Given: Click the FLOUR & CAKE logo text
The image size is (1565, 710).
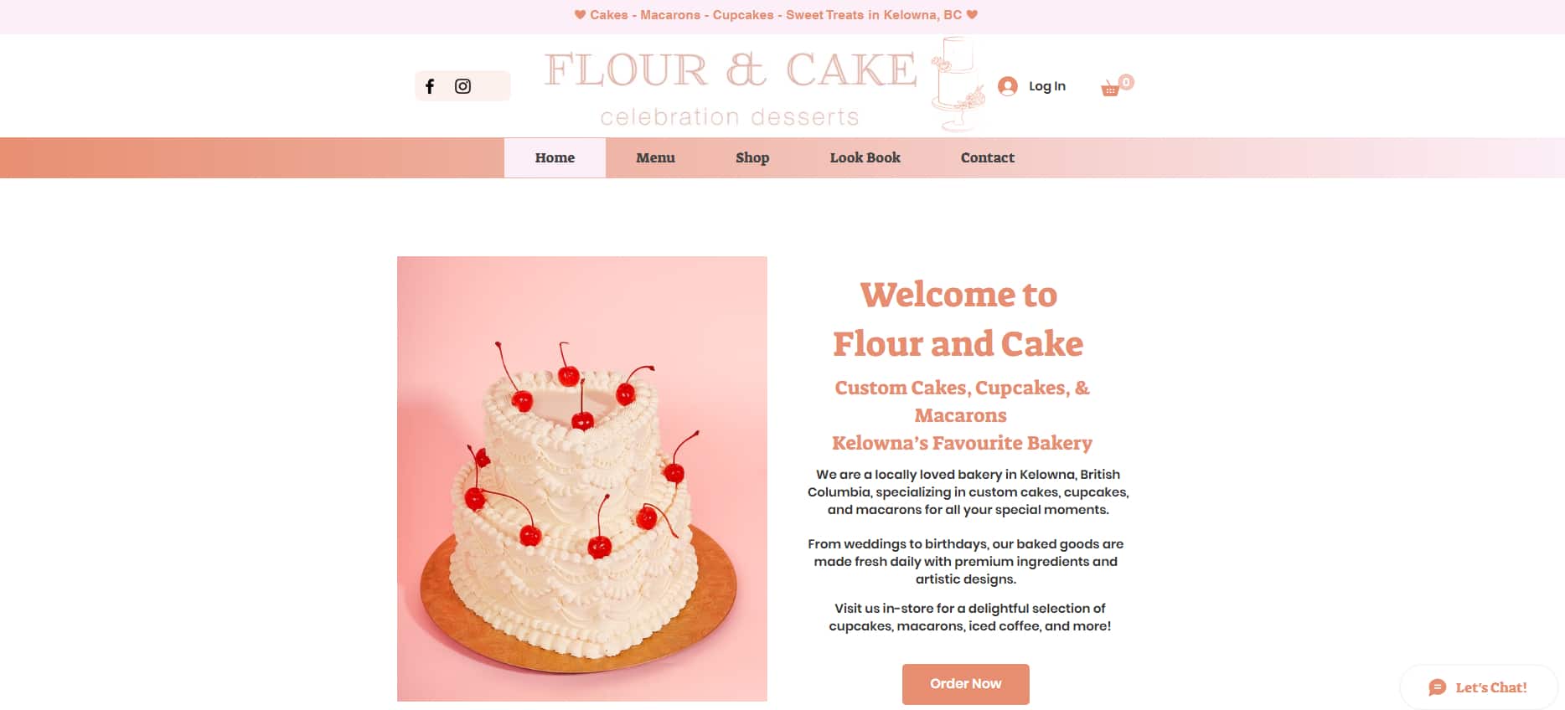Looking at the screenshot, I should click(x=731, y=69).
